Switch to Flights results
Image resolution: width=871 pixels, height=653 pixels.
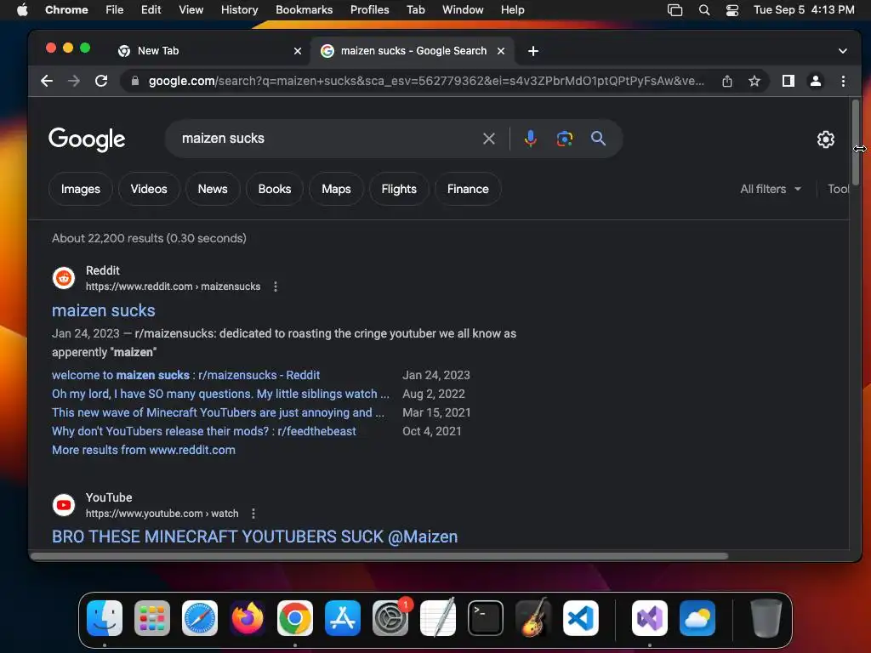tap(399, 189)
